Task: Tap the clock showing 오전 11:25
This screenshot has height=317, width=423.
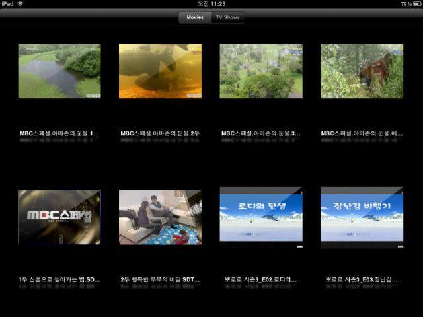Action: coord(211,4)
